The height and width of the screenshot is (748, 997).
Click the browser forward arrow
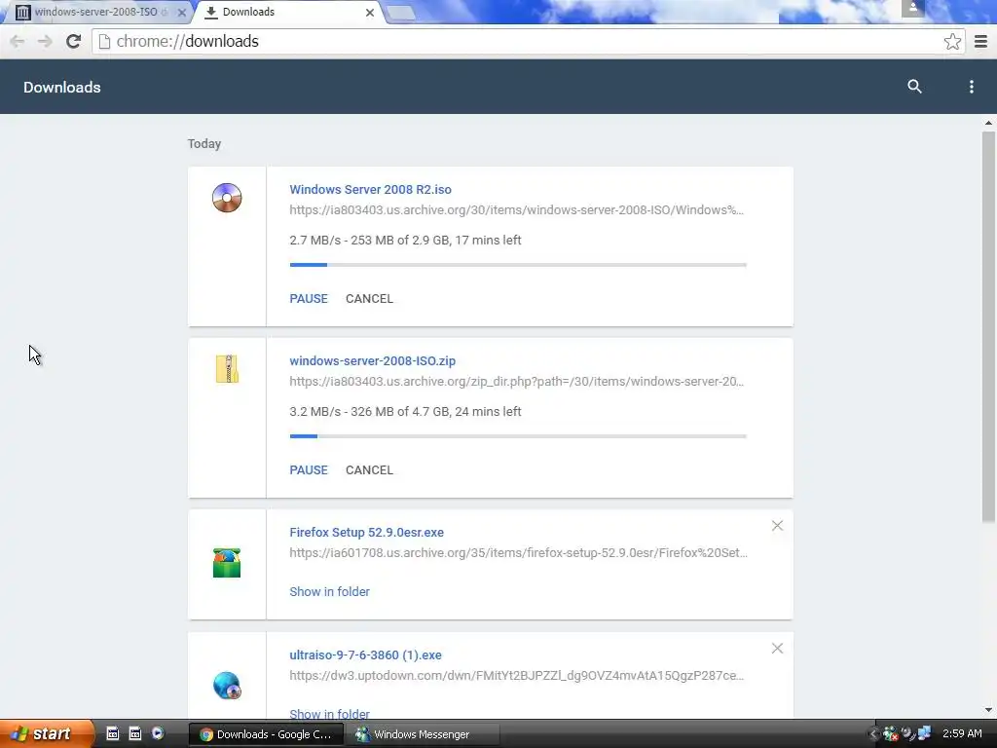[x=45, y=41]
